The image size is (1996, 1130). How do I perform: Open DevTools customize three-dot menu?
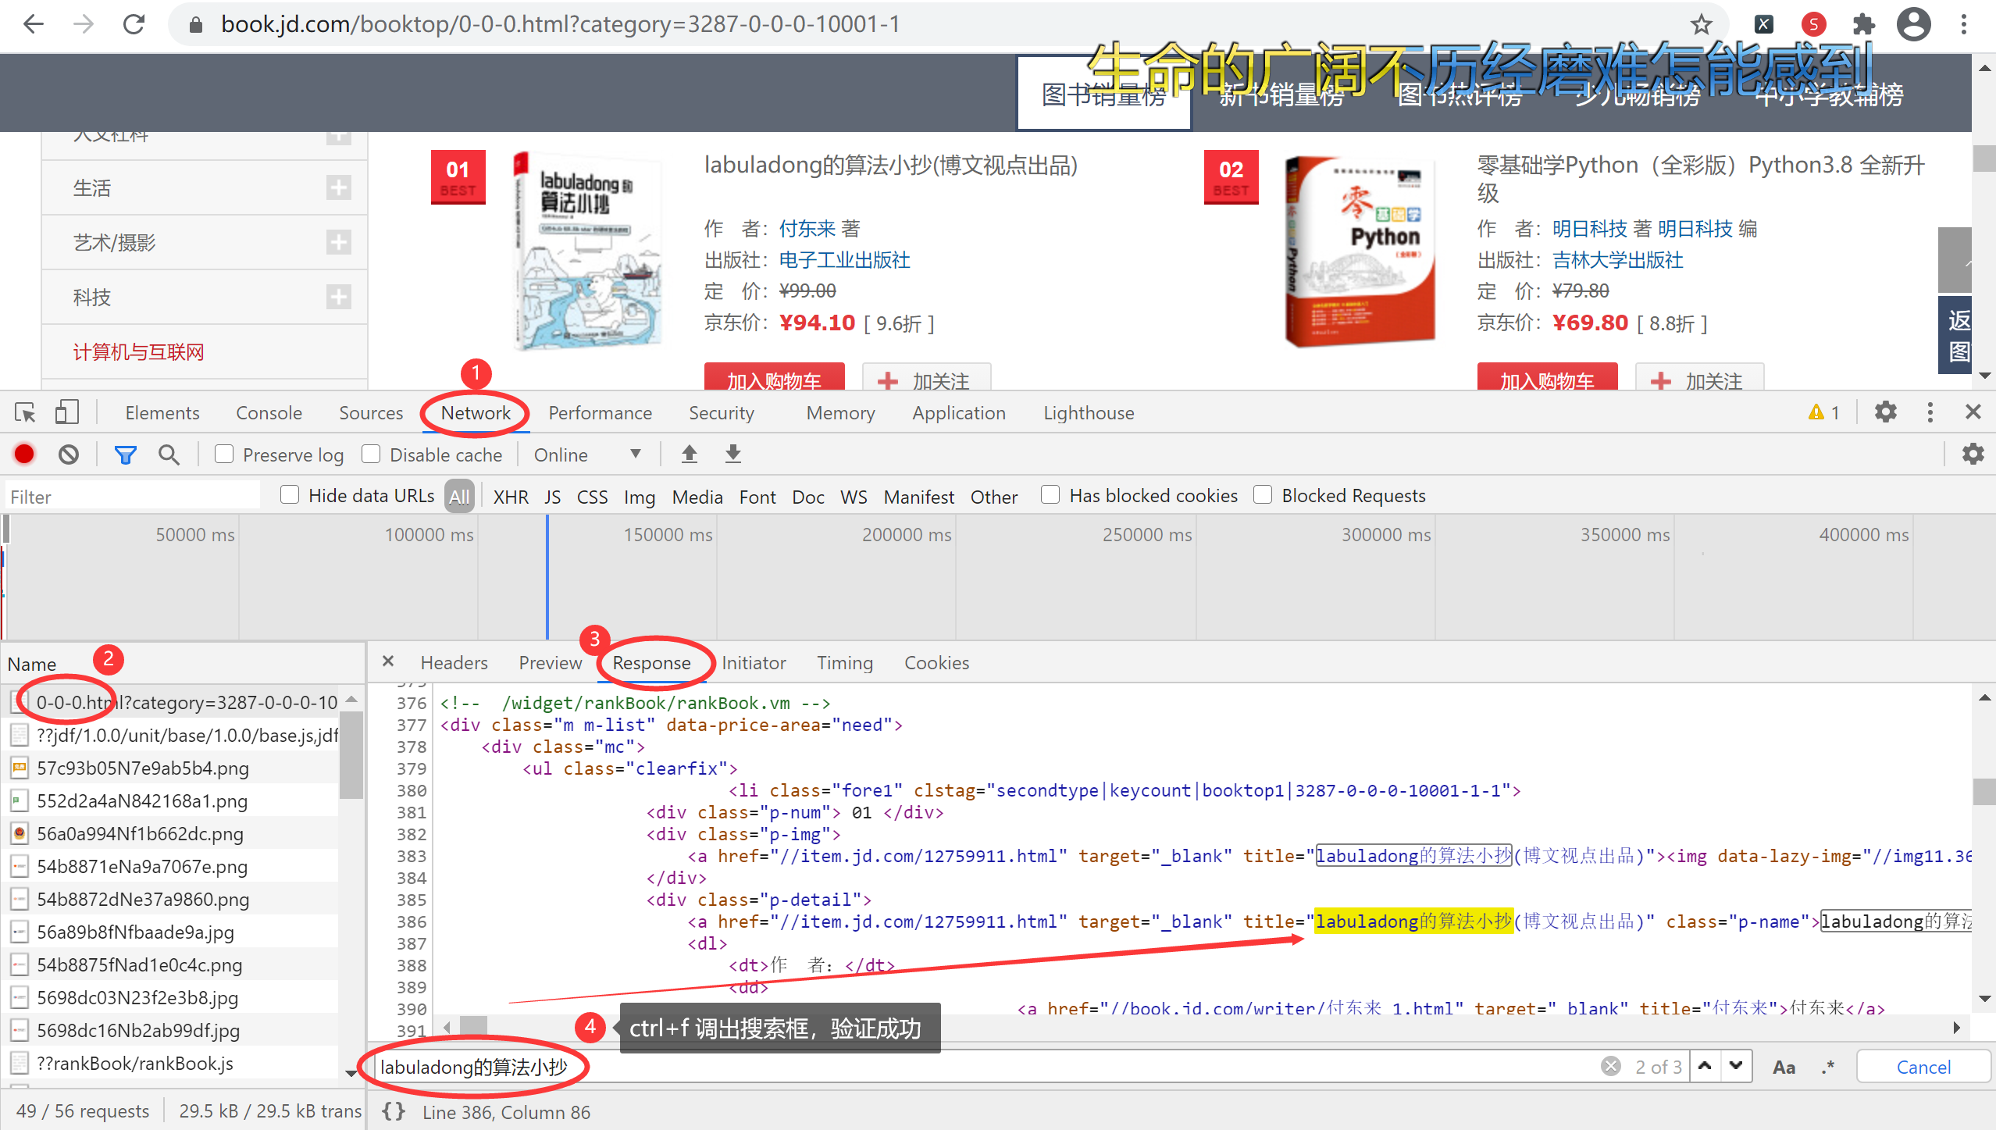click(x=1930, y=412)
